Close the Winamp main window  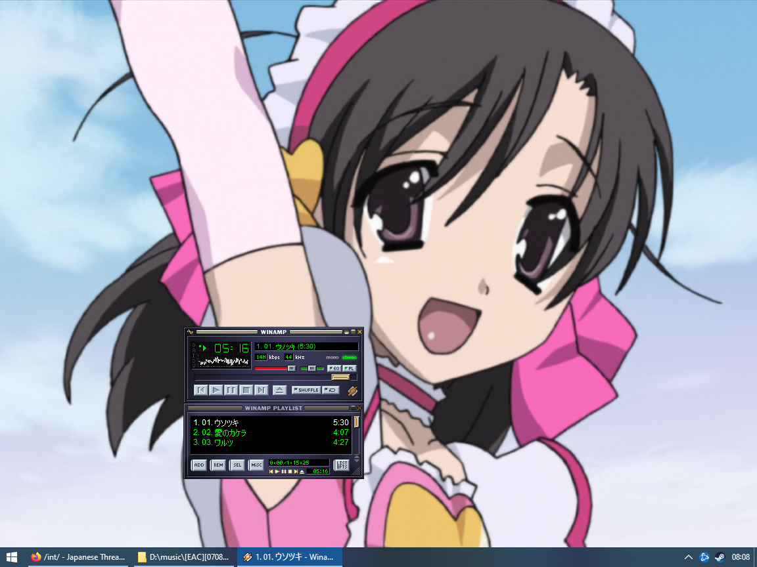(359, 331)
